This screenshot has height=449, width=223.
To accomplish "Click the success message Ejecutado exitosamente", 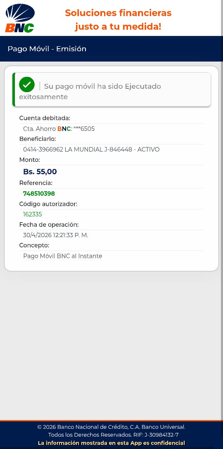I will (90, 91).
